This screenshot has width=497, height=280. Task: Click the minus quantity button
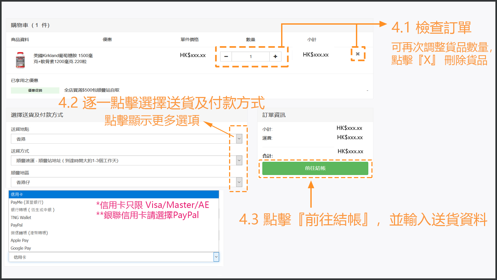[226, 57]
